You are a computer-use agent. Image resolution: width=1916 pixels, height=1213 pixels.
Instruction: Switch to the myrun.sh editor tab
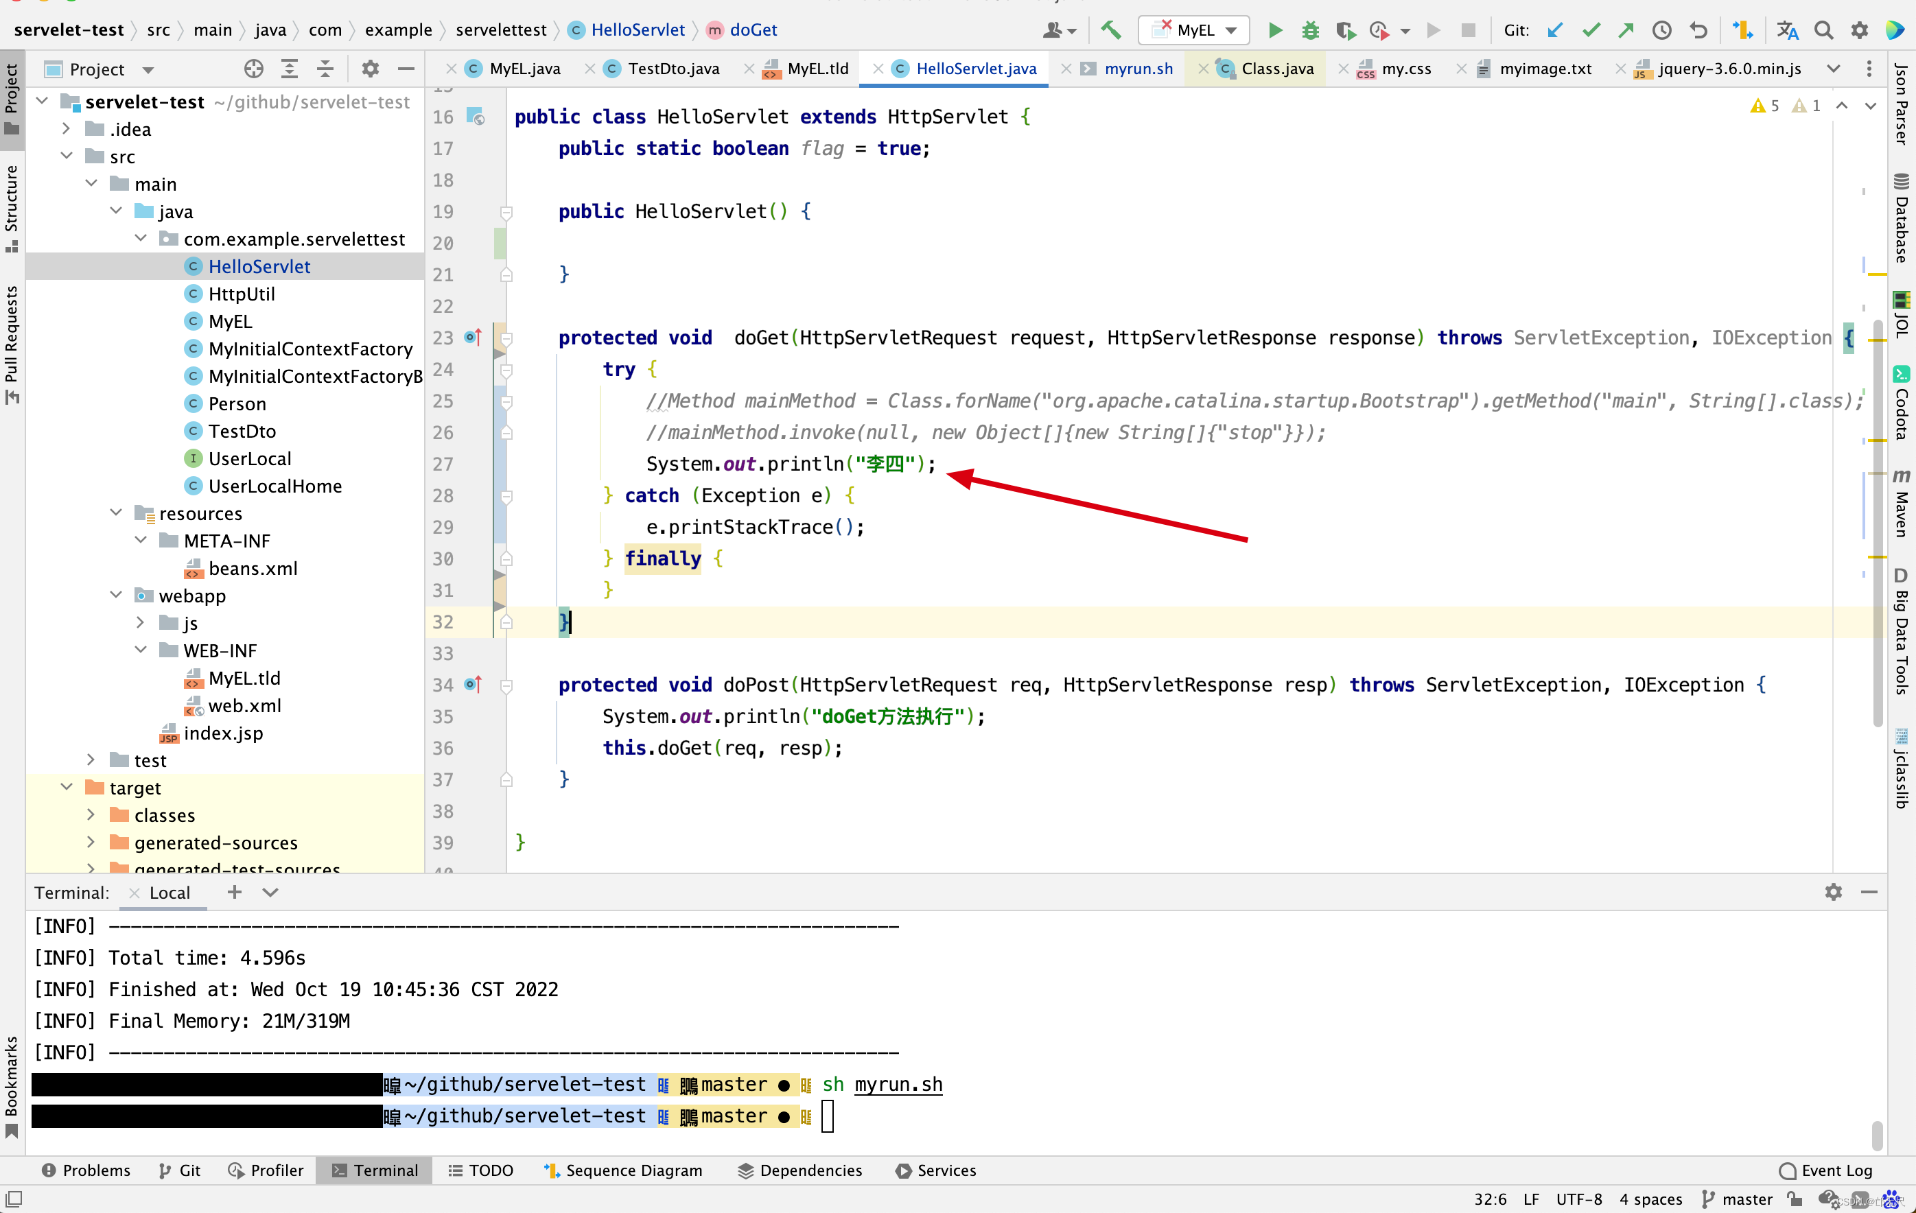click(1138, 69)
